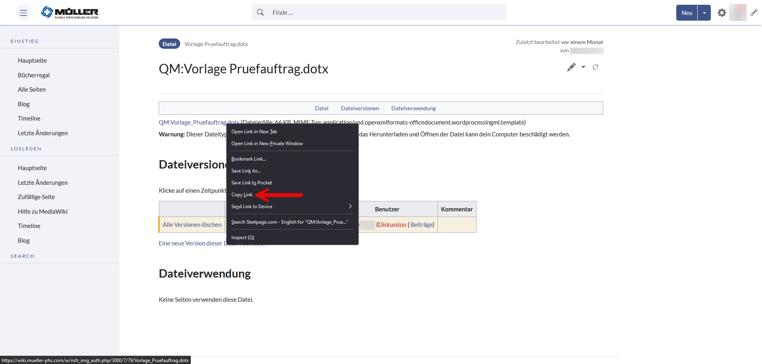Click the wrench tools icon

(754, 13)
